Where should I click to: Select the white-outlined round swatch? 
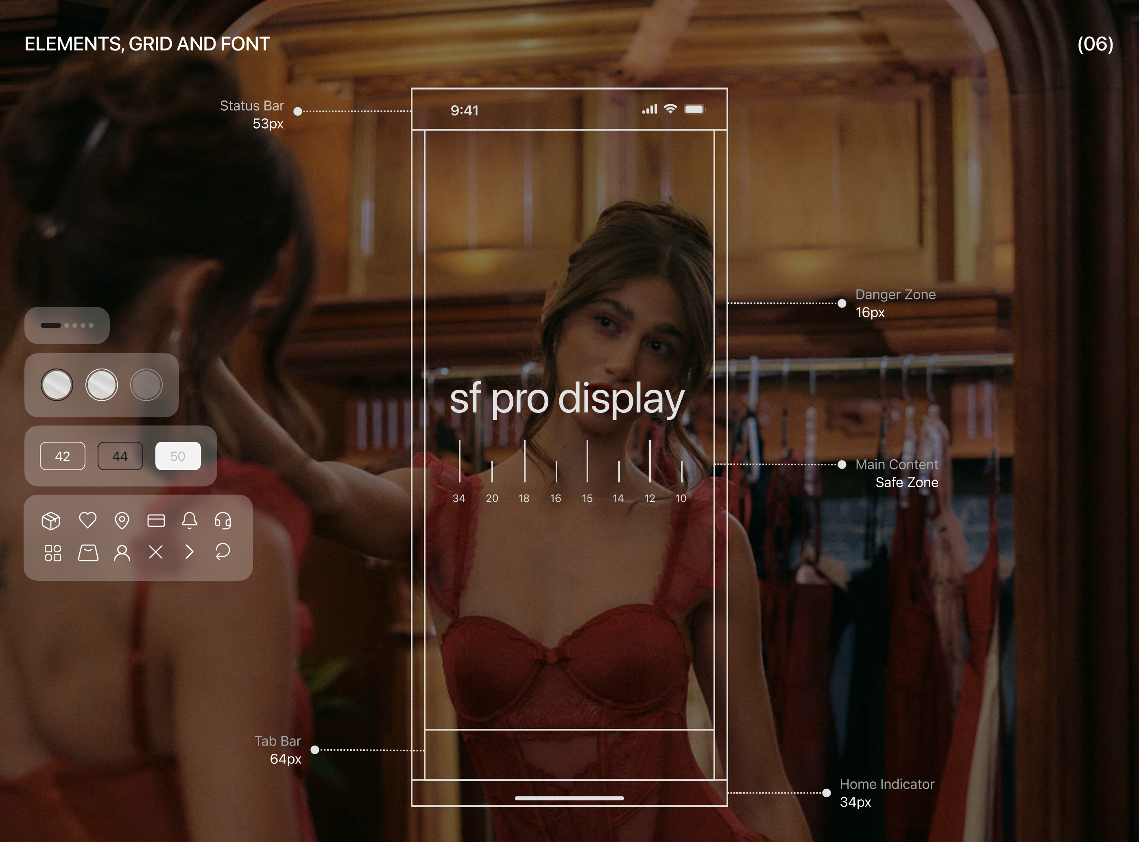click(101, 385)
